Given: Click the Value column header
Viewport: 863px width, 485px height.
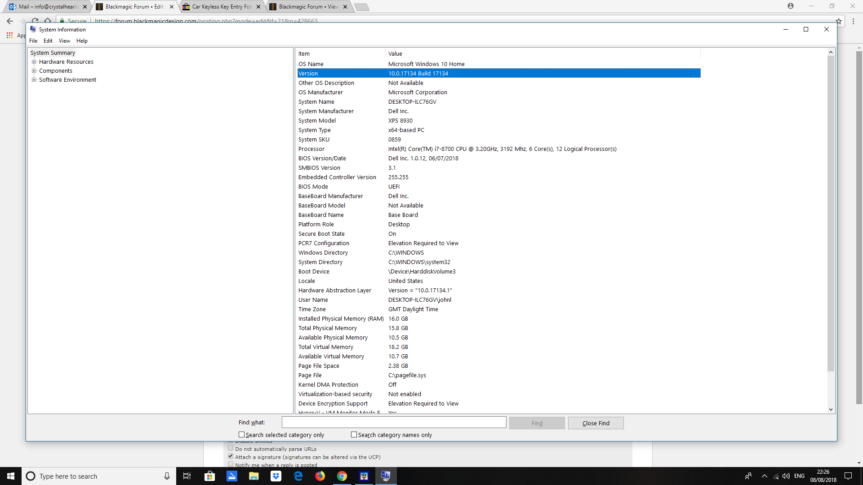Looking at the screenshot, I should (x=543, y=54).
